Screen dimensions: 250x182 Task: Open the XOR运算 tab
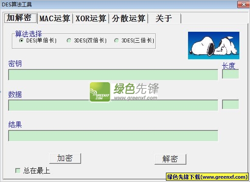[x=91, y=19]
